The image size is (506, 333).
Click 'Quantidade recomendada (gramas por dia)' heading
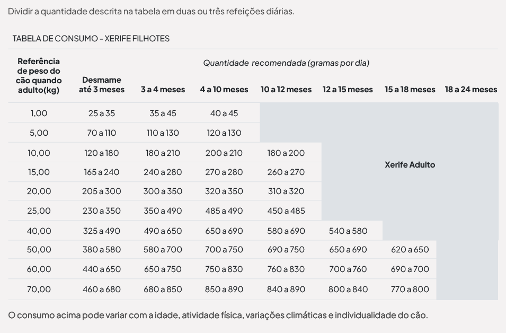pyautogui.click(x=286, y=63)
